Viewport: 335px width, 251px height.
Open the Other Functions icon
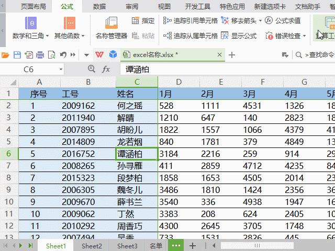pyautogui.click(x=70, y=23)
